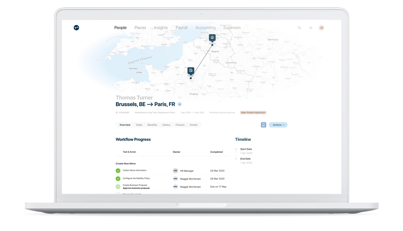The width and height of the screenshot is (403, 231).
Task: Click the Workflow Progress heading
Action: point(133,140)
